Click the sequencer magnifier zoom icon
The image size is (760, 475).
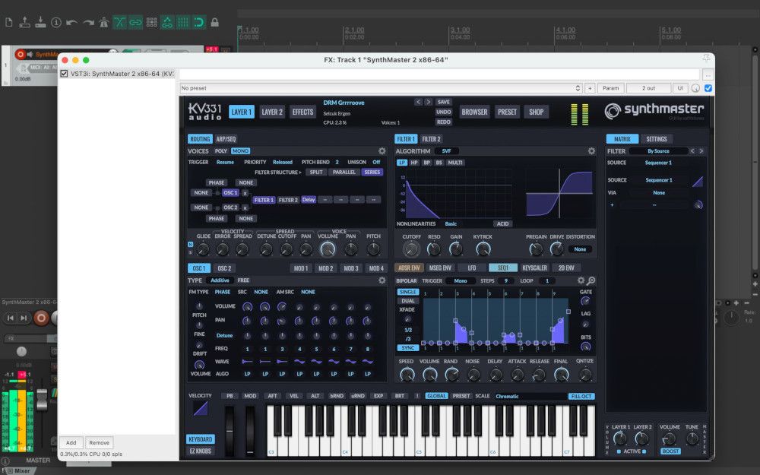pos(591,280)
